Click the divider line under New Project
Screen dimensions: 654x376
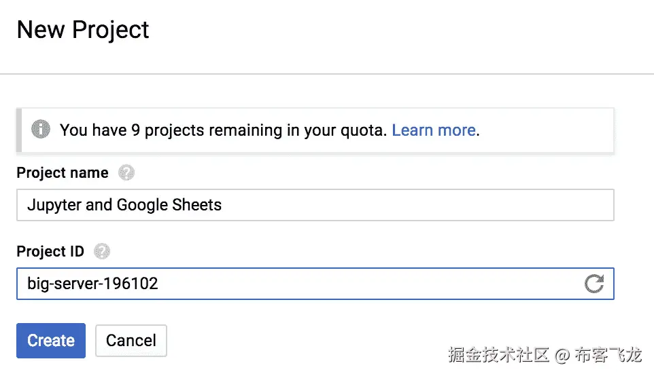click(327, 73)
